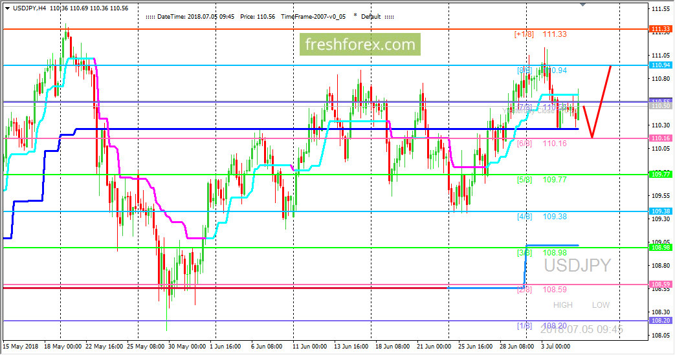
Task: Select the [1/8] 108.20 level label
Action: pyautogui.click(x=542, y=326)
